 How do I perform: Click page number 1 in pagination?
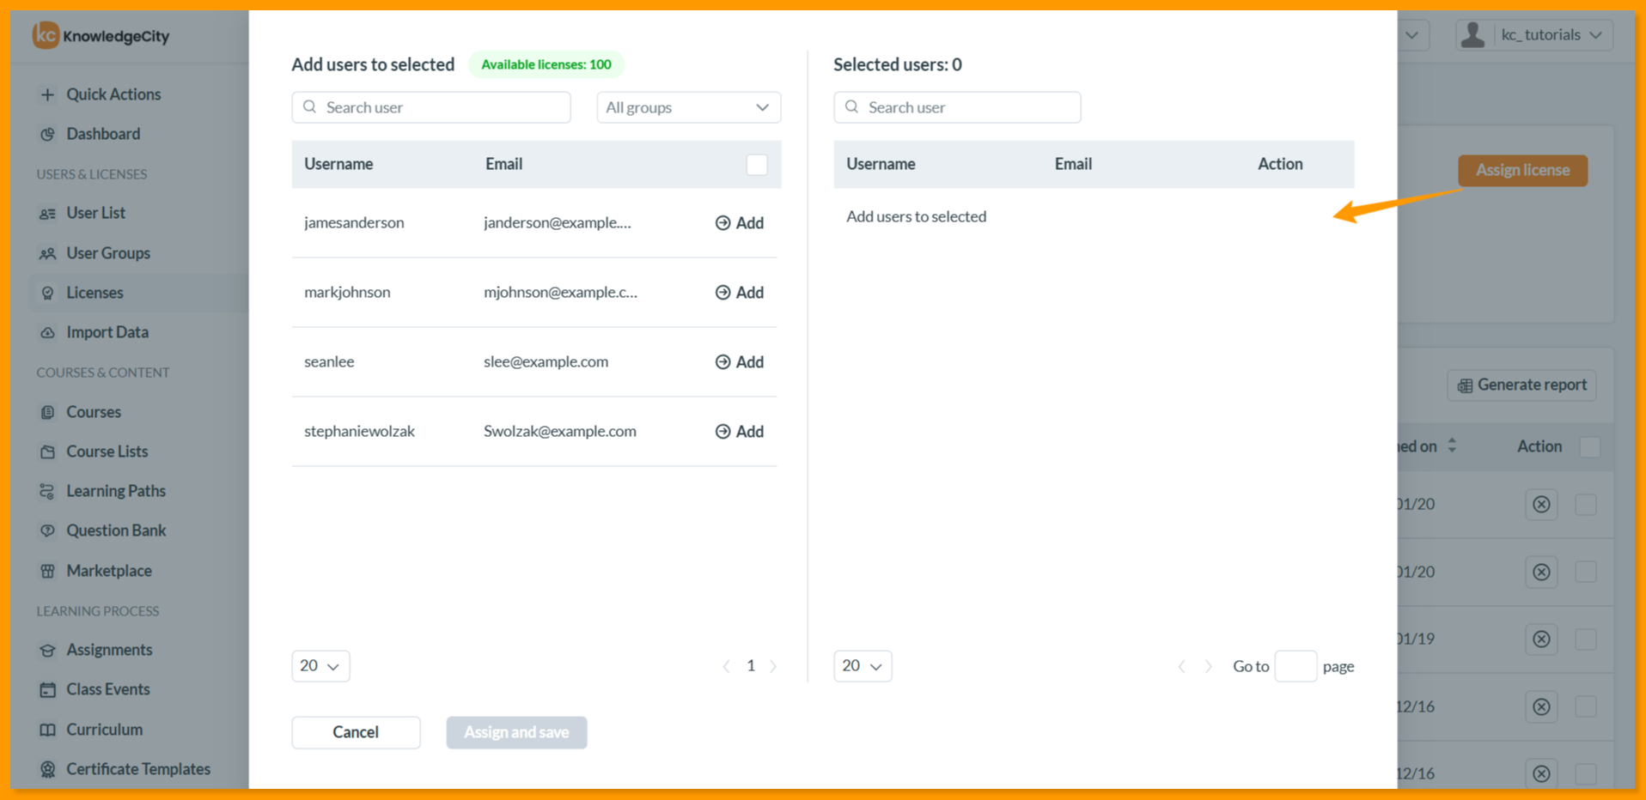[751, 666]
